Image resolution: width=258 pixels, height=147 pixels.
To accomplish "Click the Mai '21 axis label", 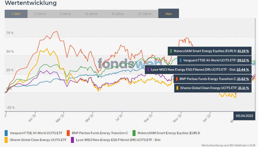I will coord(89,118).
